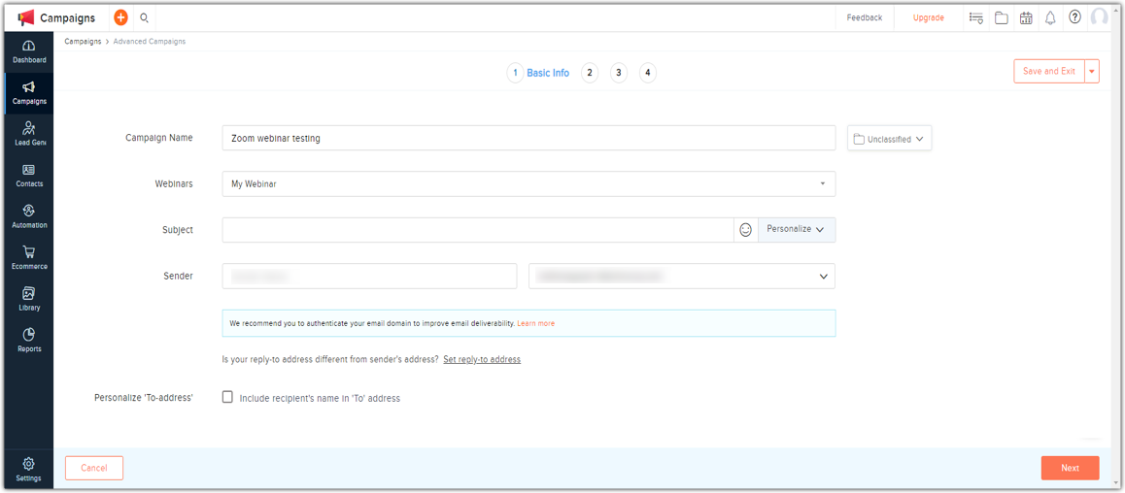The image size is (1125, 493).
Task: Select Campaigns in the sidebar
Action: tap(29, 93)
